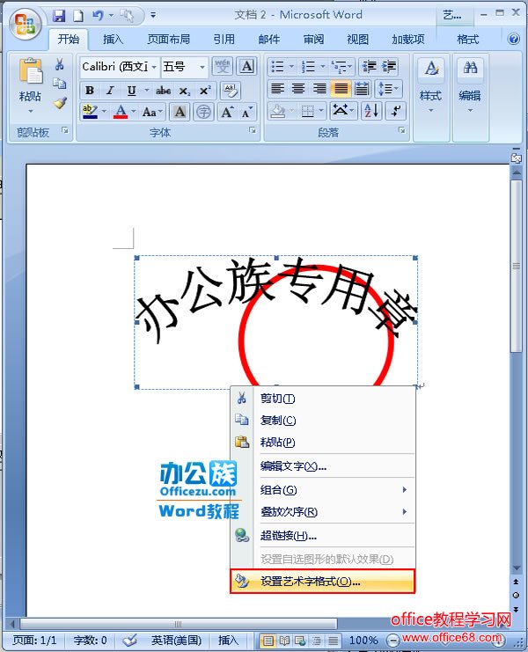Open Word Help question mark
The height and width of the screenshot is (652, 528).
[514, 39]
